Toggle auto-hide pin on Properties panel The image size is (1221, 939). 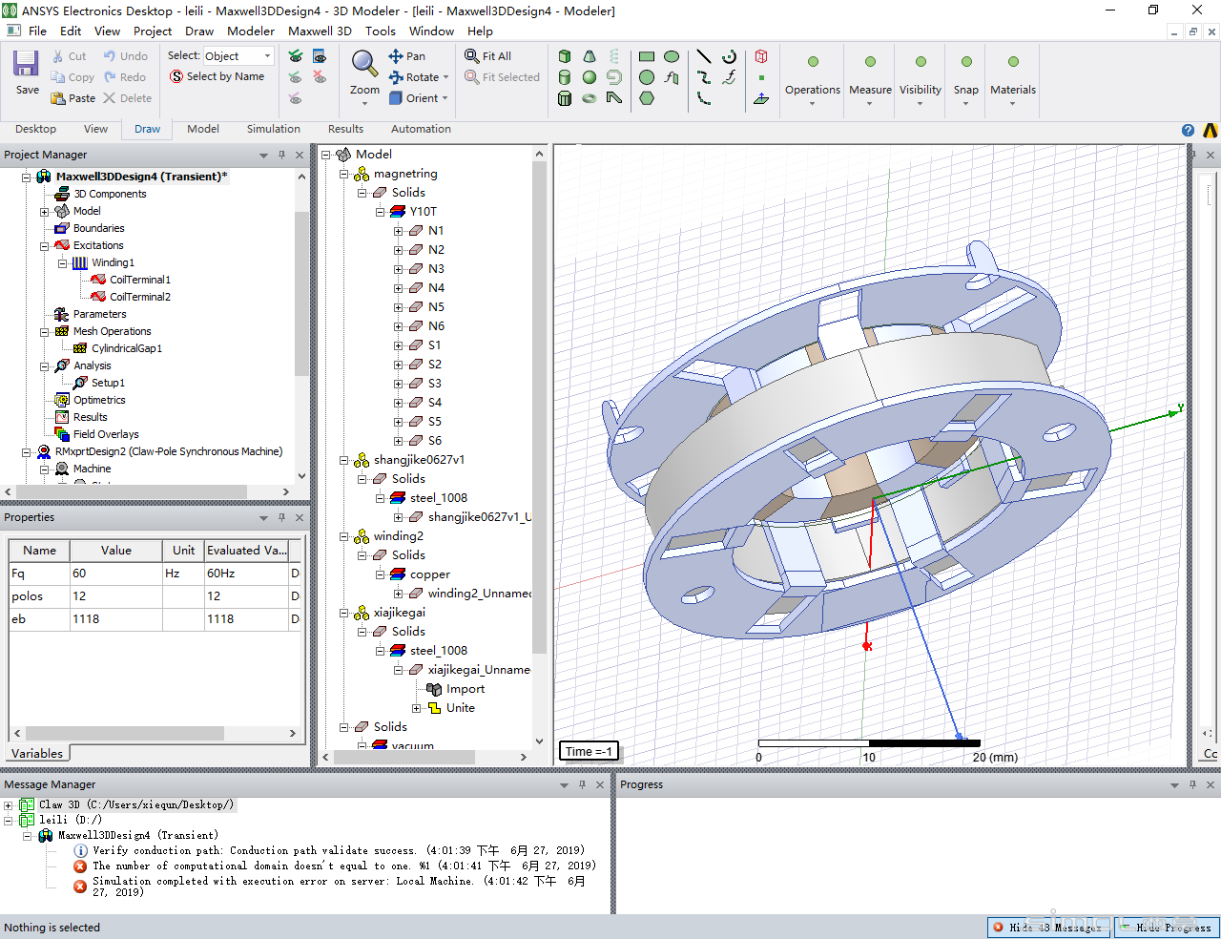coord(281,517)
